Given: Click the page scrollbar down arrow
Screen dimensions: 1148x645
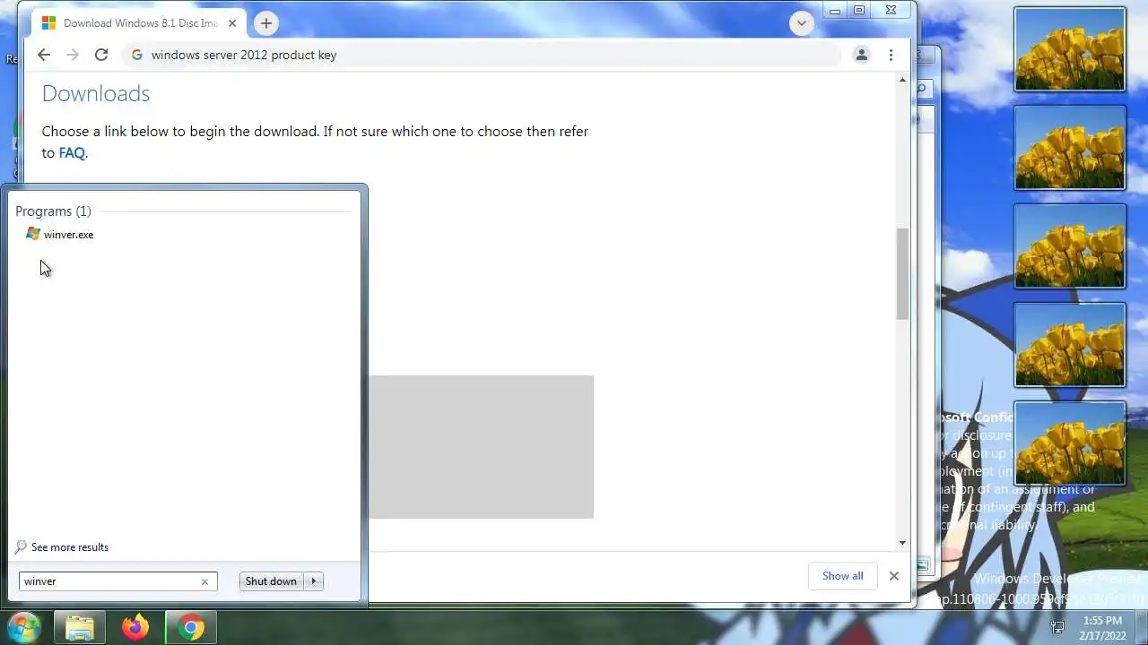Looking at the screenshot, I should pyautogui.click(x=902, y=543).
